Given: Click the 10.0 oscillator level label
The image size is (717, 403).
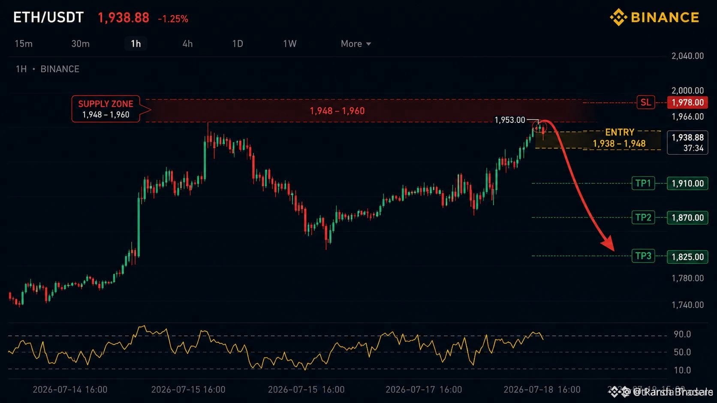Looking at the screenshot, I should point(682,370).
